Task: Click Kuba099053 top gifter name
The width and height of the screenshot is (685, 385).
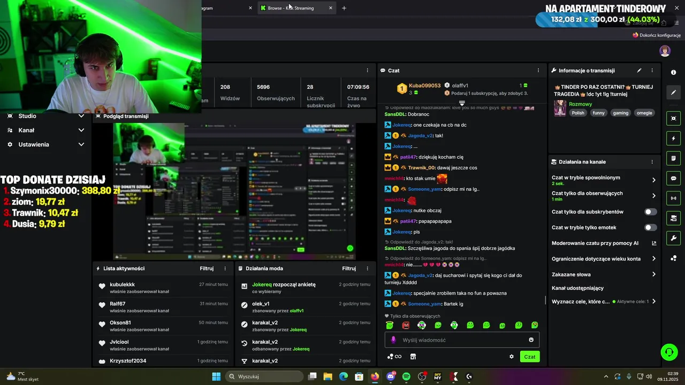Action: [x=424, y=86]
